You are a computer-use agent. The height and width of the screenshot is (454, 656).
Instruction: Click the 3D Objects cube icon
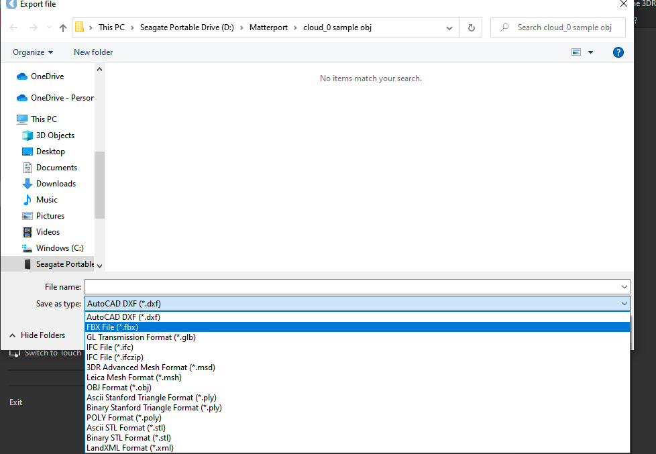coord(28,135)
